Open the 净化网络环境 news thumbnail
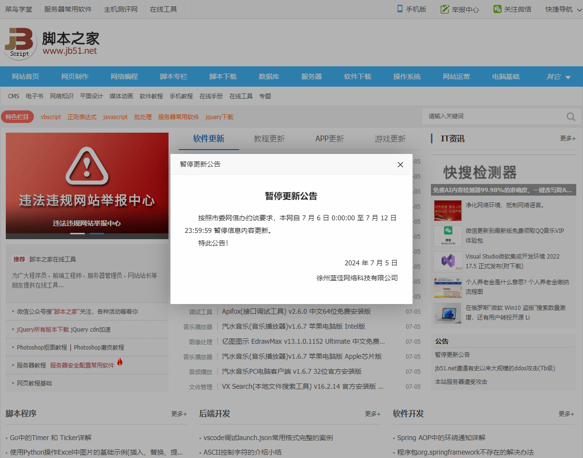Viewport: 583px width, 458px height. pos(448,211)
